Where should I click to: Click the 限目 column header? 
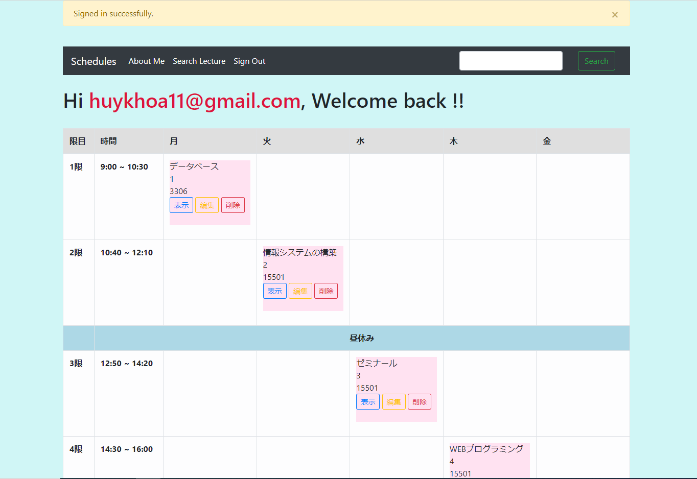pyautogui.click(x=78, y=141)
